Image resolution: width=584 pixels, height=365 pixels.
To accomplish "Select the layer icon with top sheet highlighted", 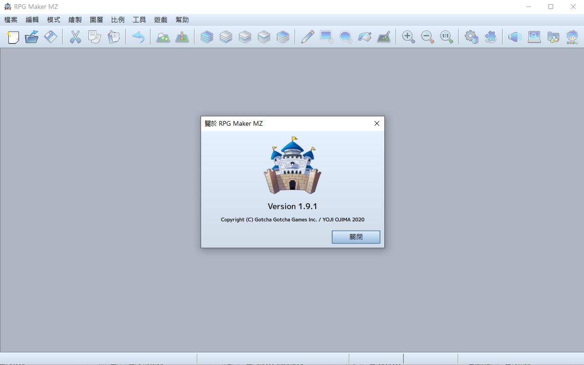I will 283,37.
